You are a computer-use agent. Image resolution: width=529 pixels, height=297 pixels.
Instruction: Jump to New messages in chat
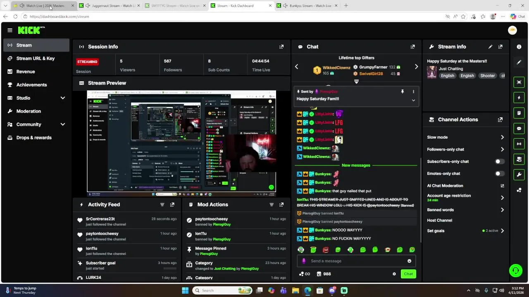(356, 165)
